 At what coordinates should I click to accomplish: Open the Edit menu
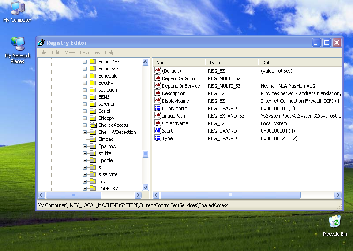pyautogui.click(x=56, y=52)
